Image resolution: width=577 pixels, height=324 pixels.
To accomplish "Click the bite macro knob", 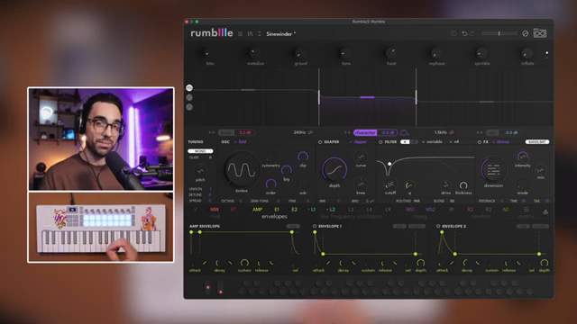I will tap(209, 53).
